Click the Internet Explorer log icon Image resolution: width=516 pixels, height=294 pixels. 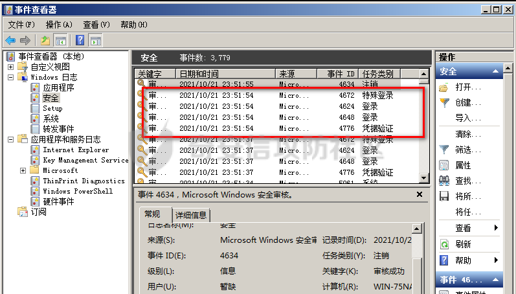[35, 150]
